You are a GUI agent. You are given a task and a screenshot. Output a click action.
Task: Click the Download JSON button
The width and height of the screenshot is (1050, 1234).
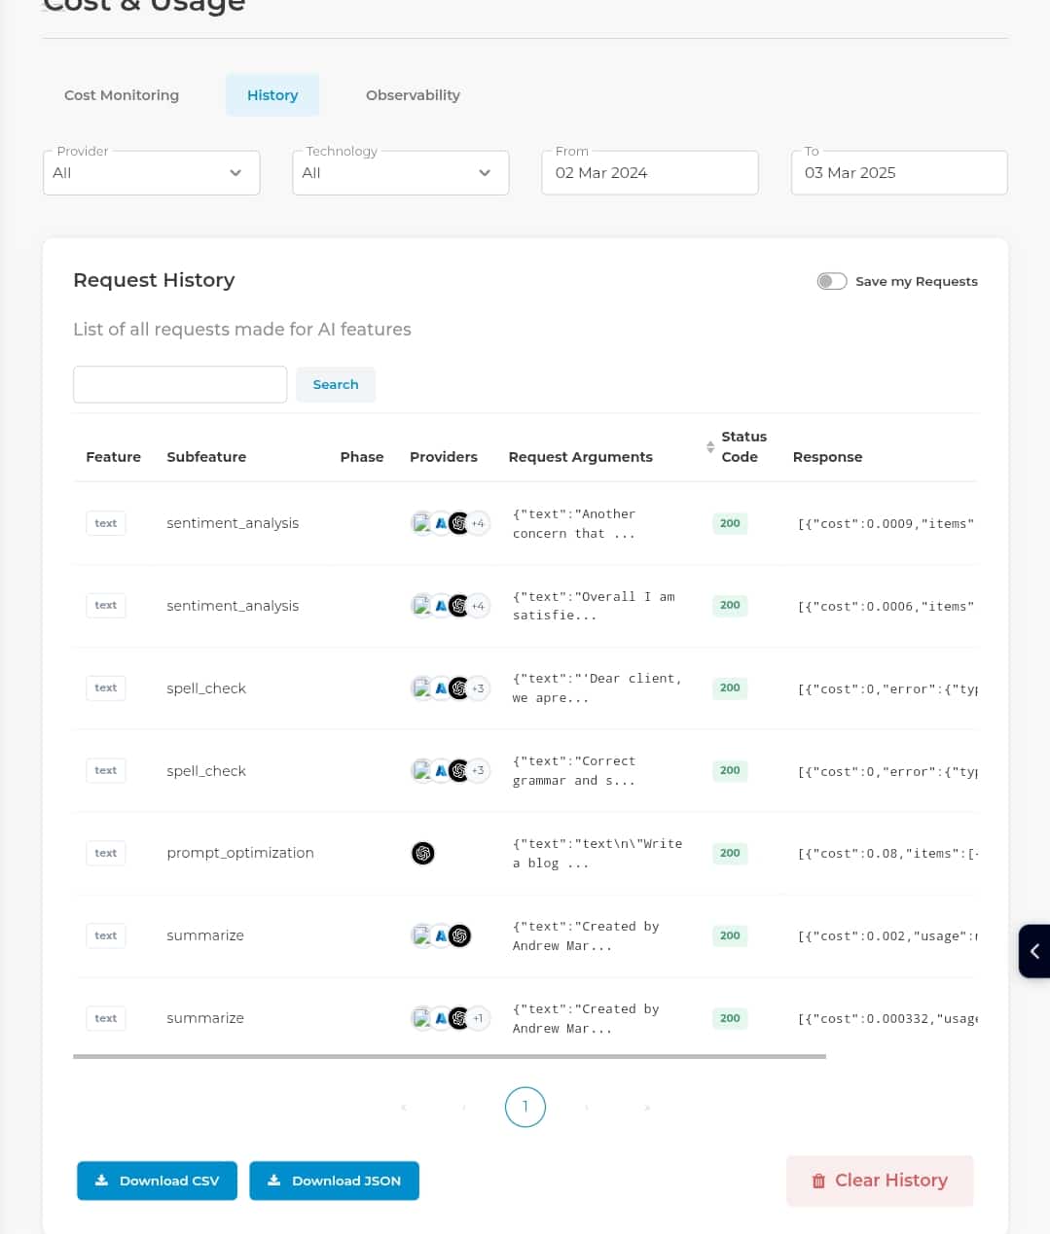click(335, 1181)
